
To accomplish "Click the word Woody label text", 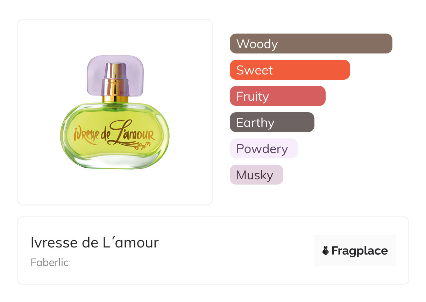I will click(x=257, y=44).
